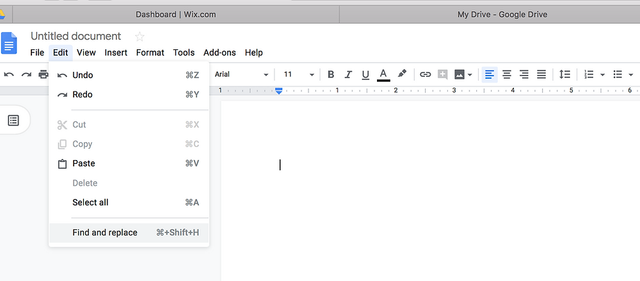Choose Copy from the Edit menu
The image size is (640, 281).
coord(129,144)
